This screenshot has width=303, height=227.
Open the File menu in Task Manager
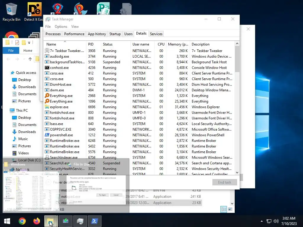click(48, 27)
